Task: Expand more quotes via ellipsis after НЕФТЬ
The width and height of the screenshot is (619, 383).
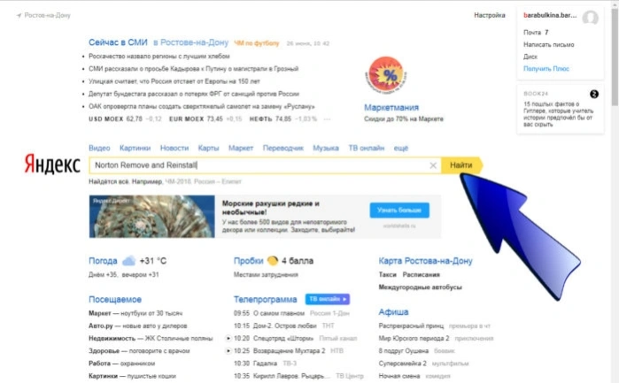Action: coord(327,119)
